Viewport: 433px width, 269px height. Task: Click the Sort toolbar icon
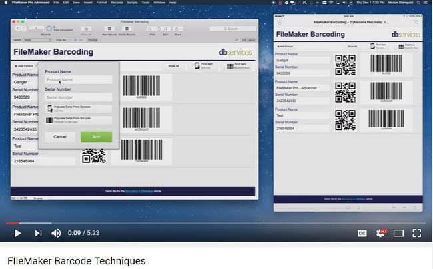(165, 29)
